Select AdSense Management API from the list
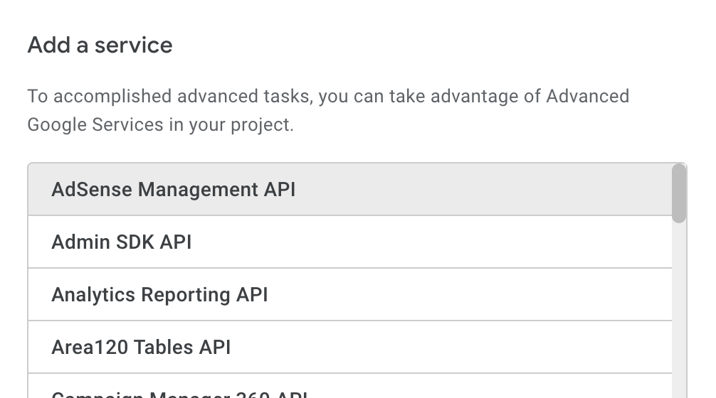Screen dimensions: 716x398 [x=173, y=190]
